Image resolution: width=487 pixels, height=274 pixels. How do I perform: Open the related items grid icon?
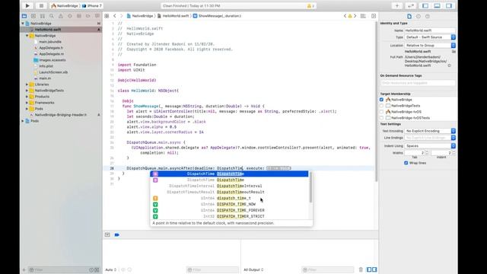tap(107, 16)
